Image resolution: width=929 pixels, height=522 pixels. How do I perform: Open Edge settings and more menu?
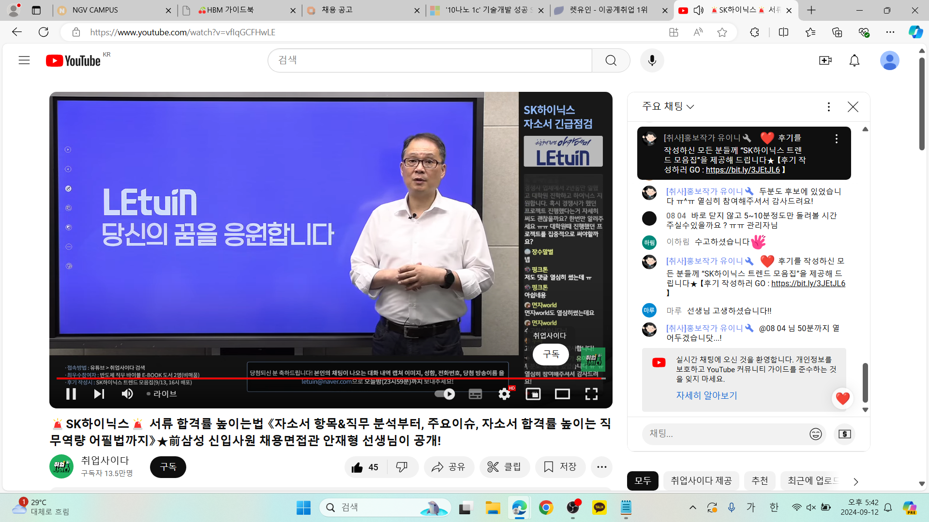click(x=890, y=32)
